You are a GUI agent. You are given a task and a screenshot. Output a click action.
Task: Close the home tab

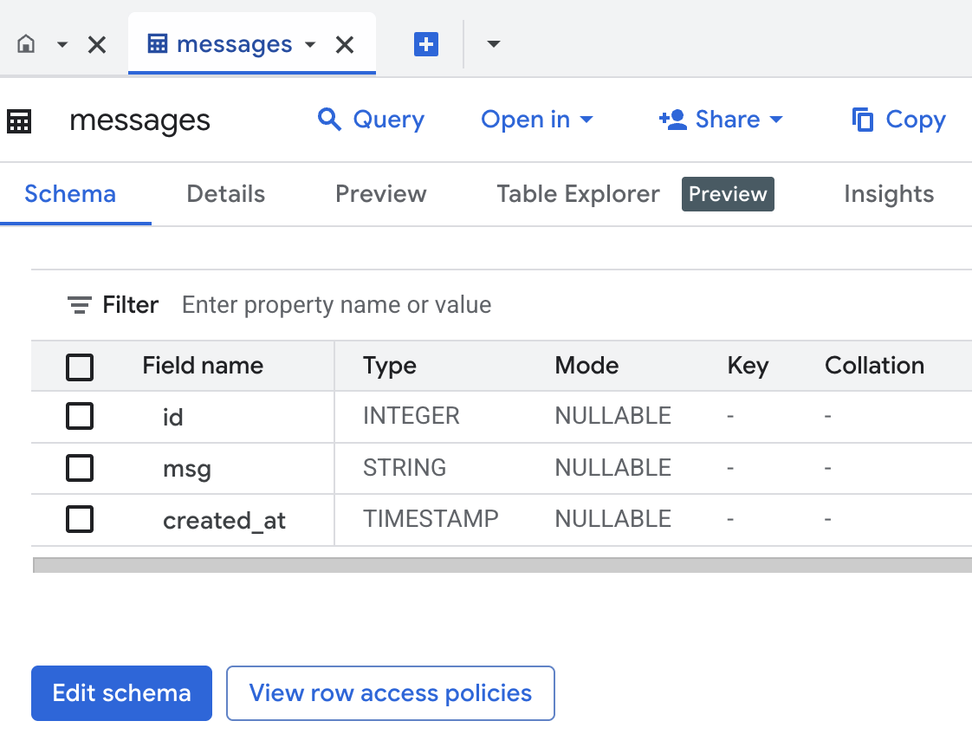(x=97, y=44)
